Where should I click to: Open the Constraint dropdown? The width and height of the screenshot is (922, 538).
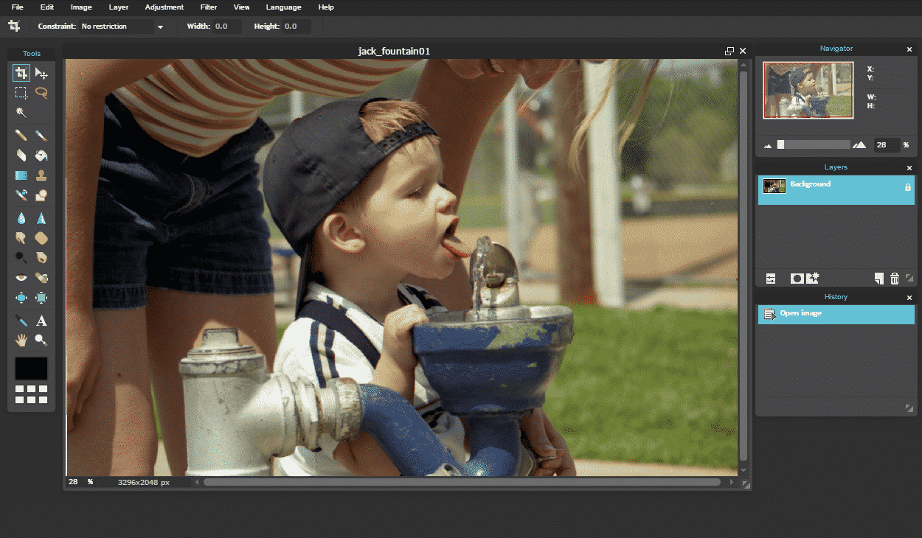123,27
